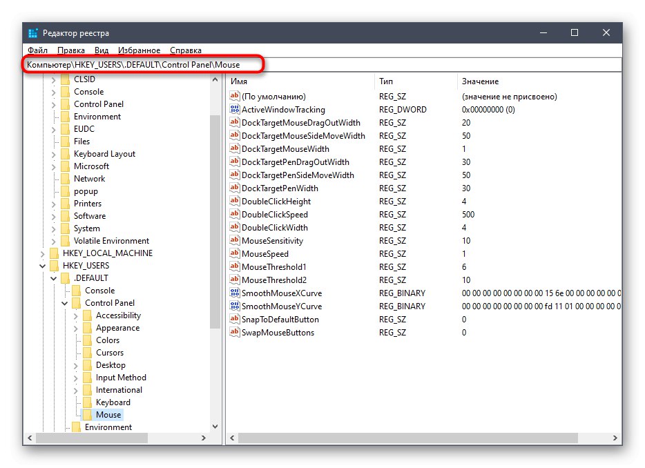
Task: Click the folder icon of Colors key
Action: click(x=87, y=340)
